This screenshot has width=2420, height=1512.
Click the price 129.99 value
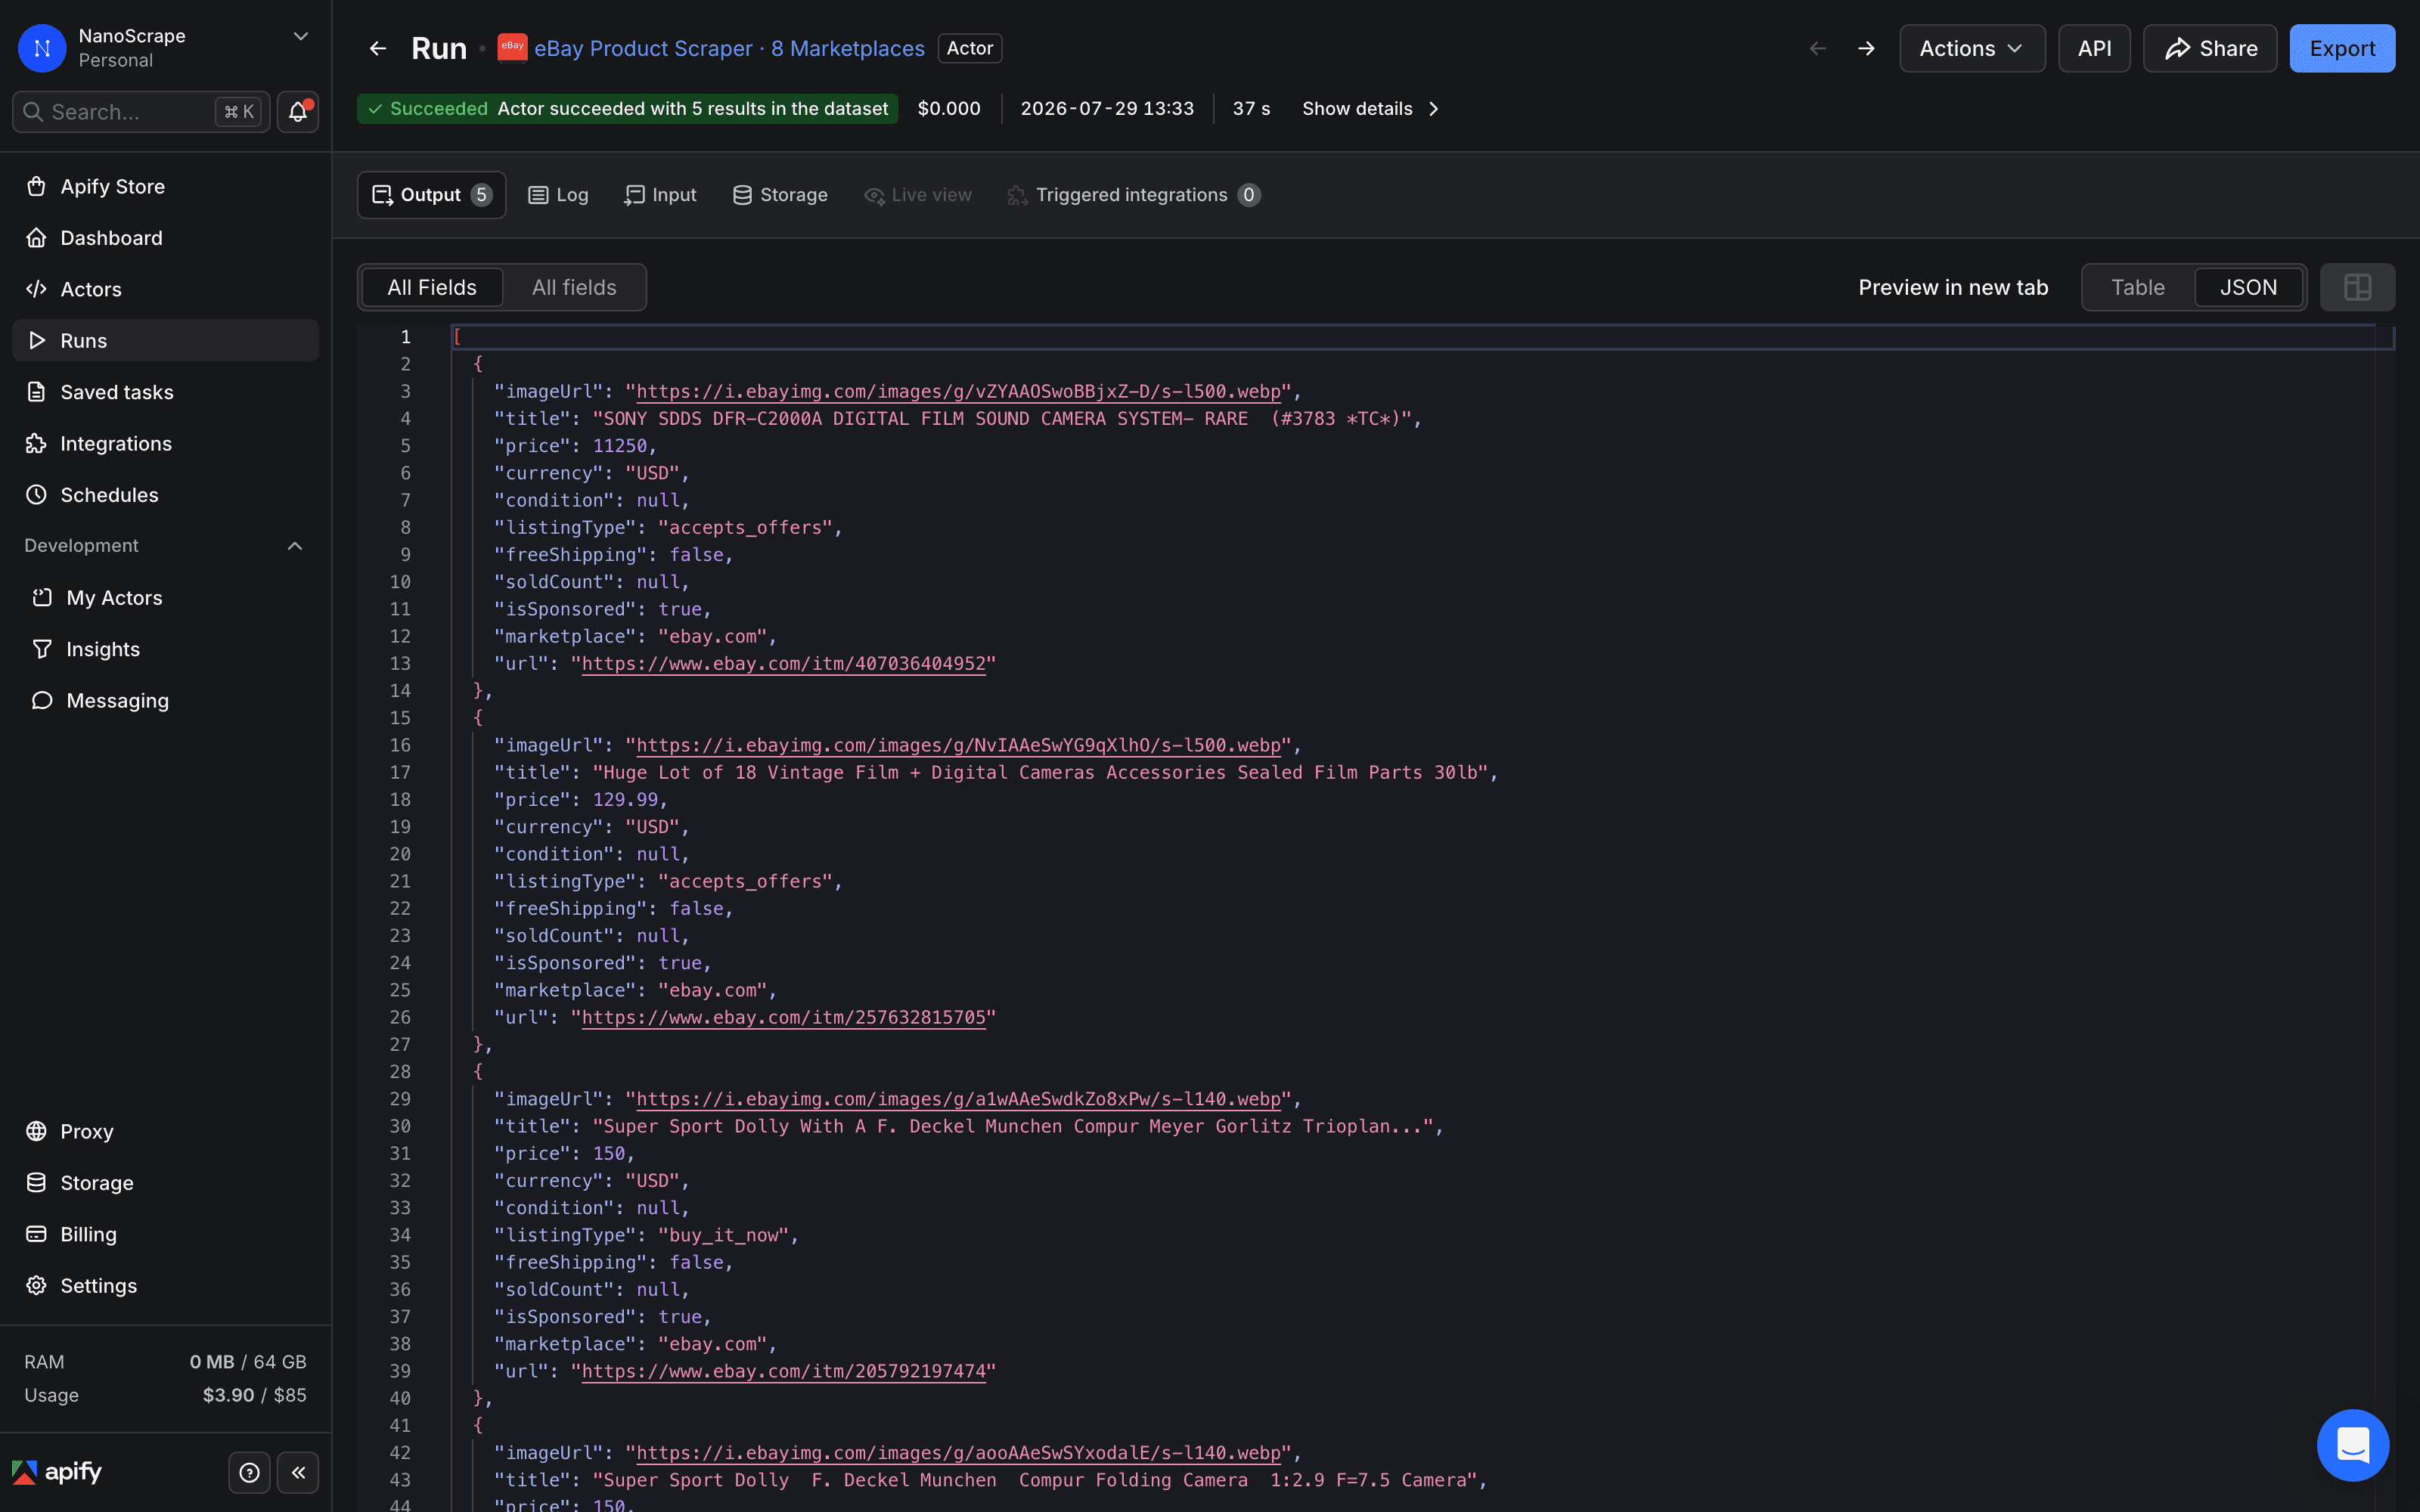click(x=626, y=800)
